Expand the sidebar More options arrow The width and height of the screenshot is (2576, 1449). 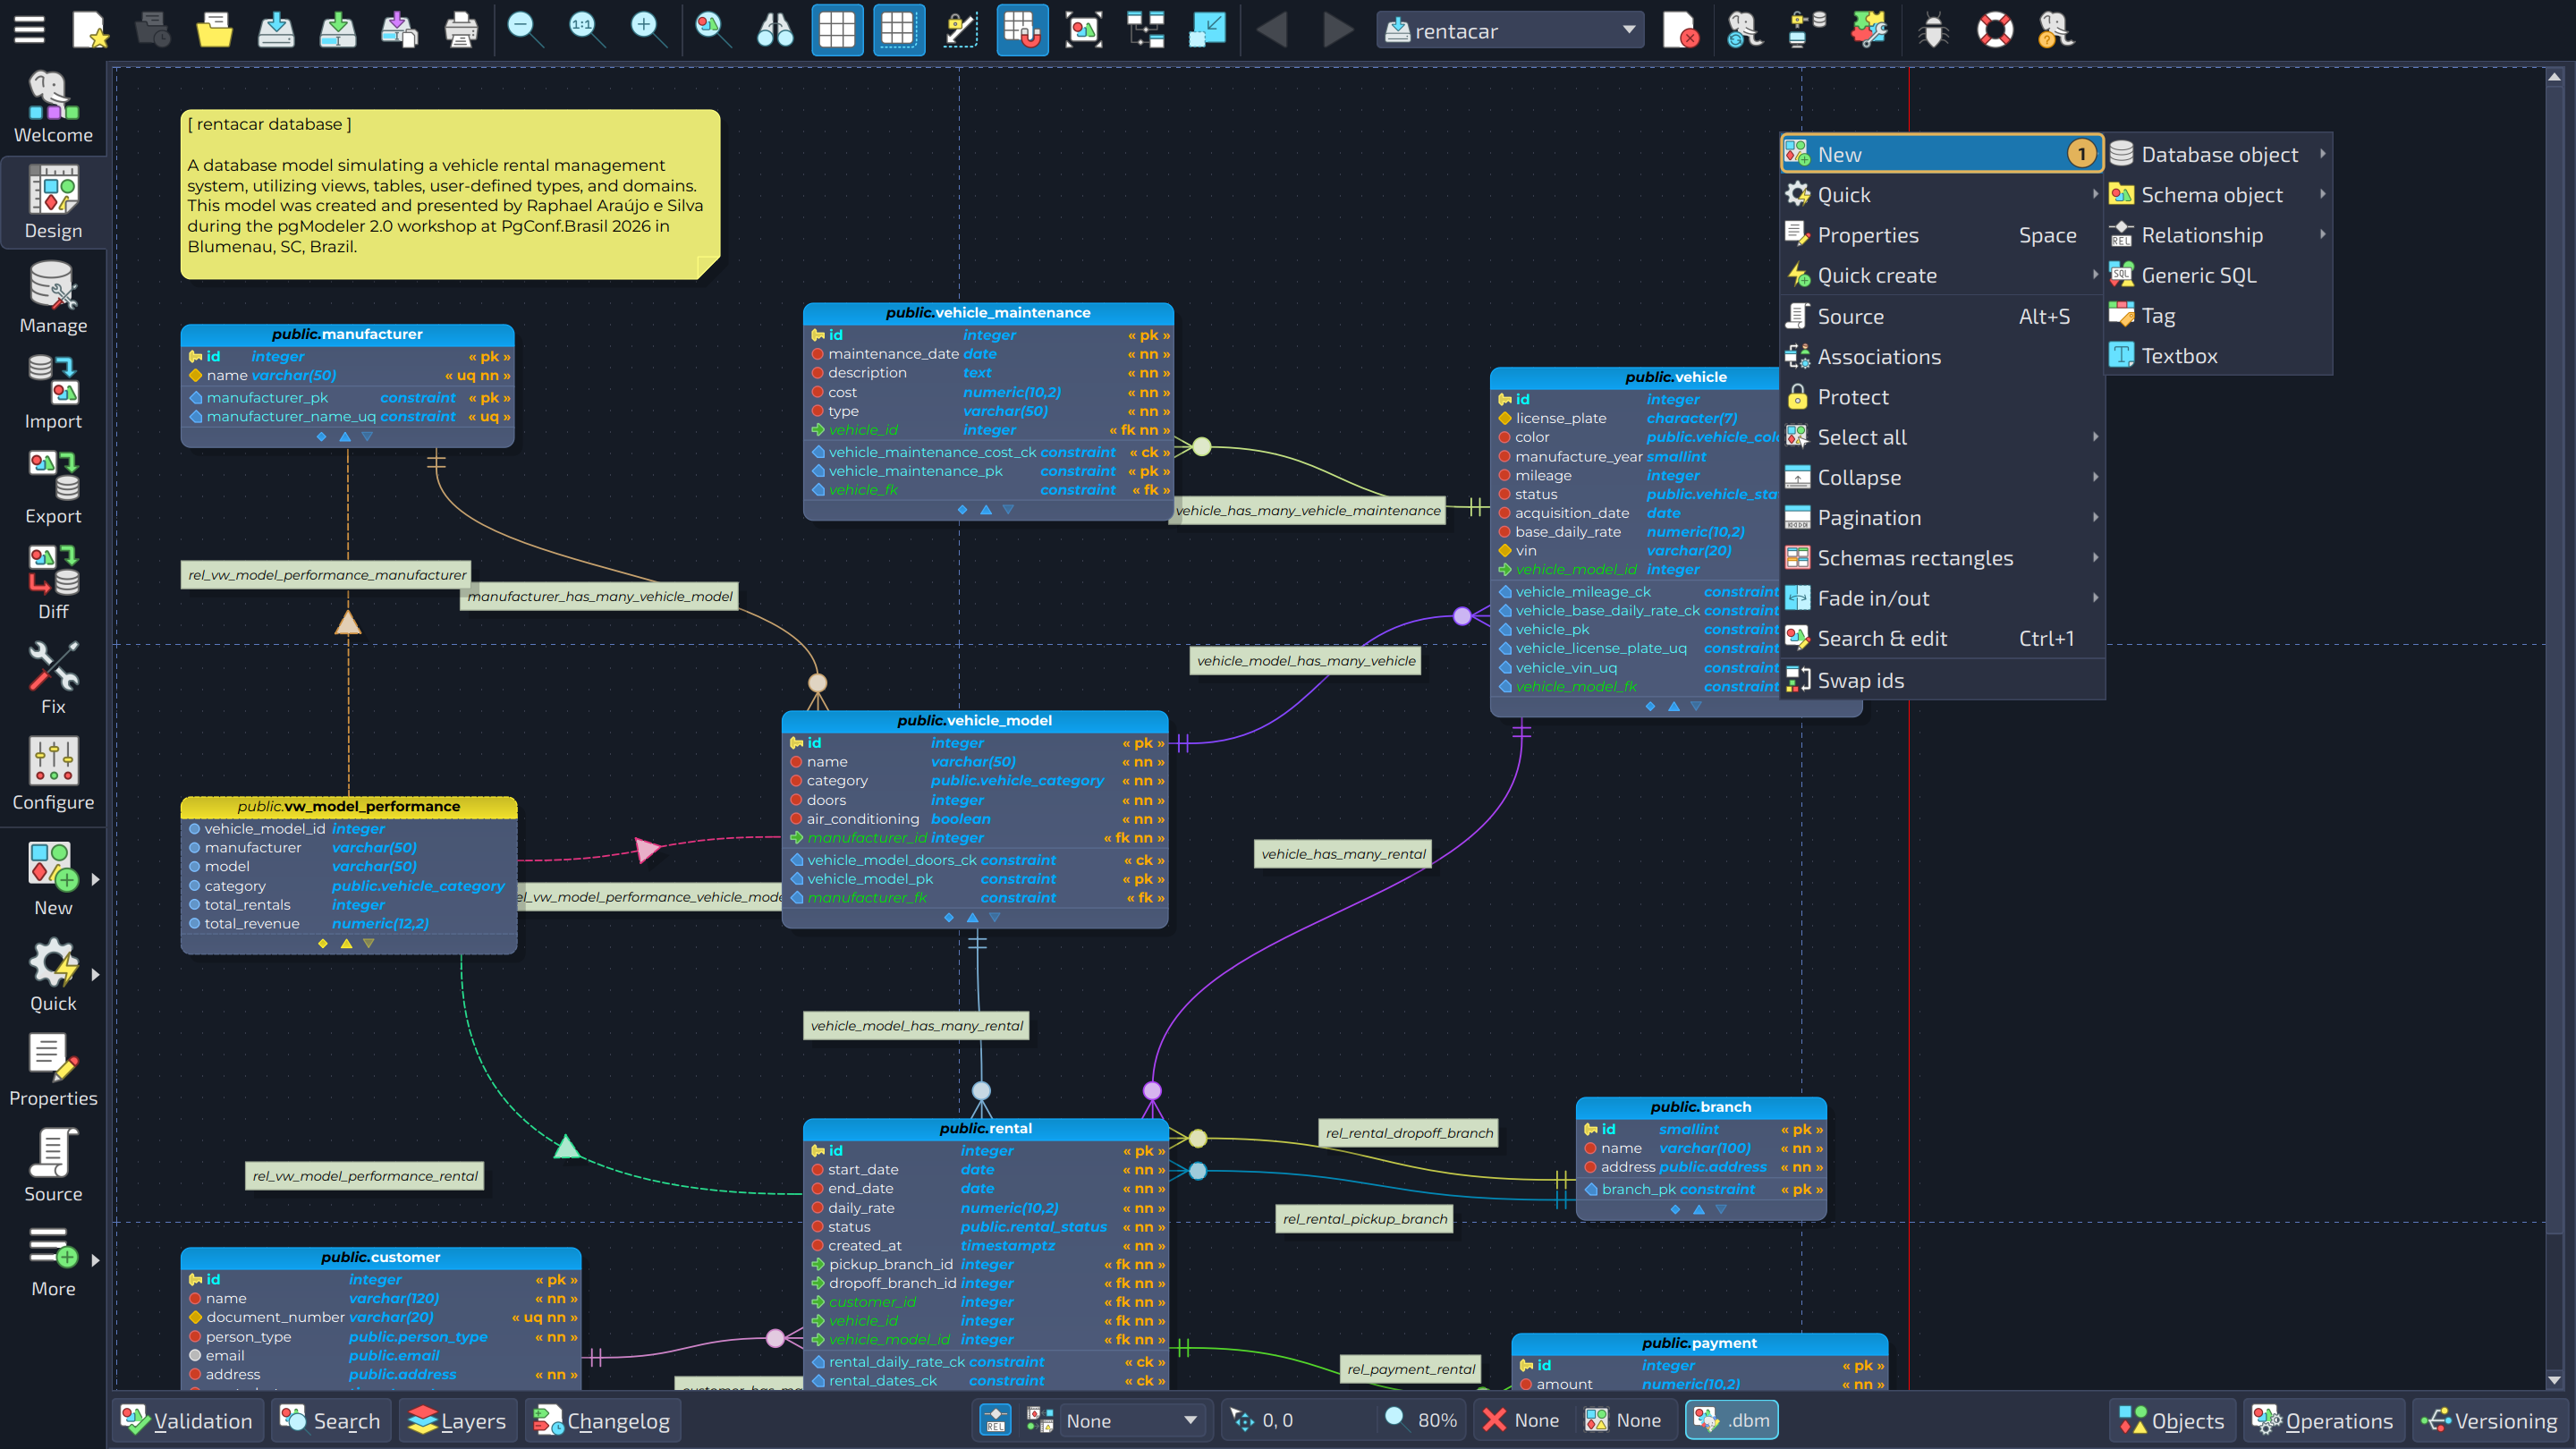[x=95, y=1261]
